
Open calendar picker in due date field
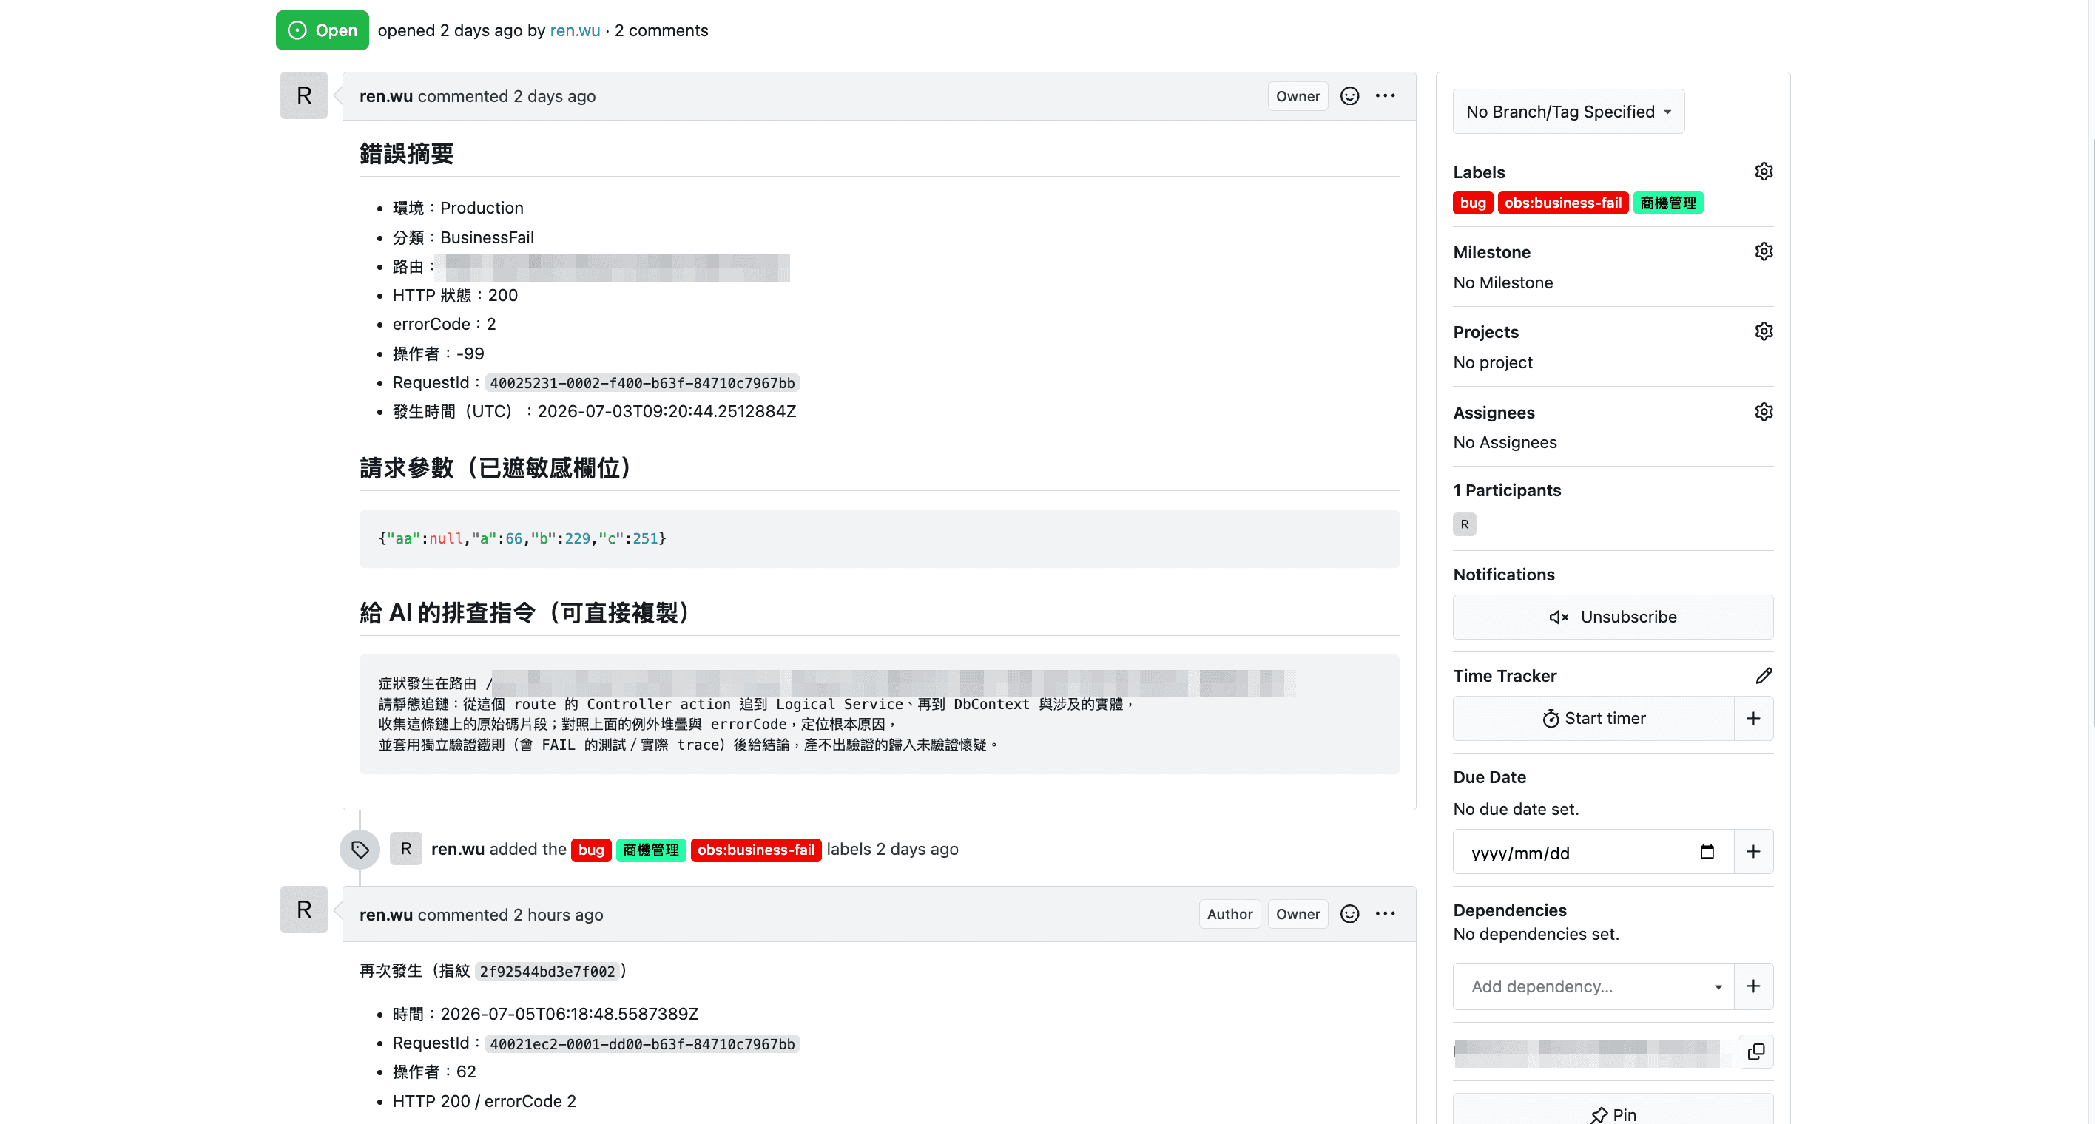tap(1707, 852)
